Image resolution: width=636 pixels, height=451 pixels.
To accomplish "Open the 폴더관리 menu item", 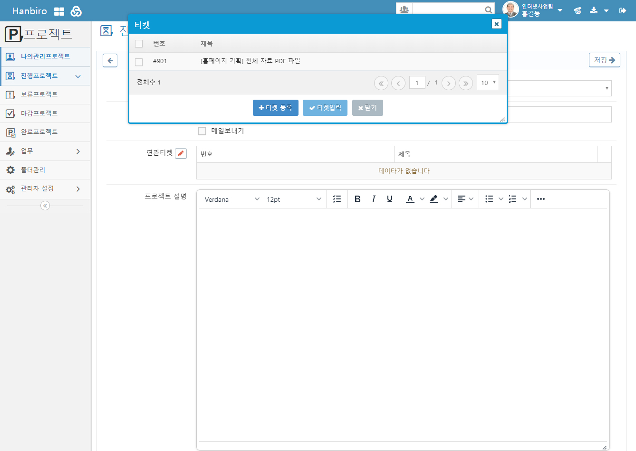I will coord(45,170).
